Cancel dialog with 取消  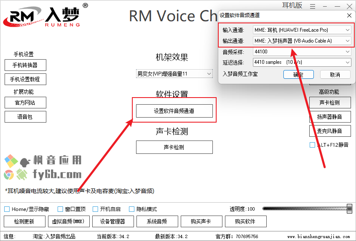pyautogui.click(x=335, y=75)
